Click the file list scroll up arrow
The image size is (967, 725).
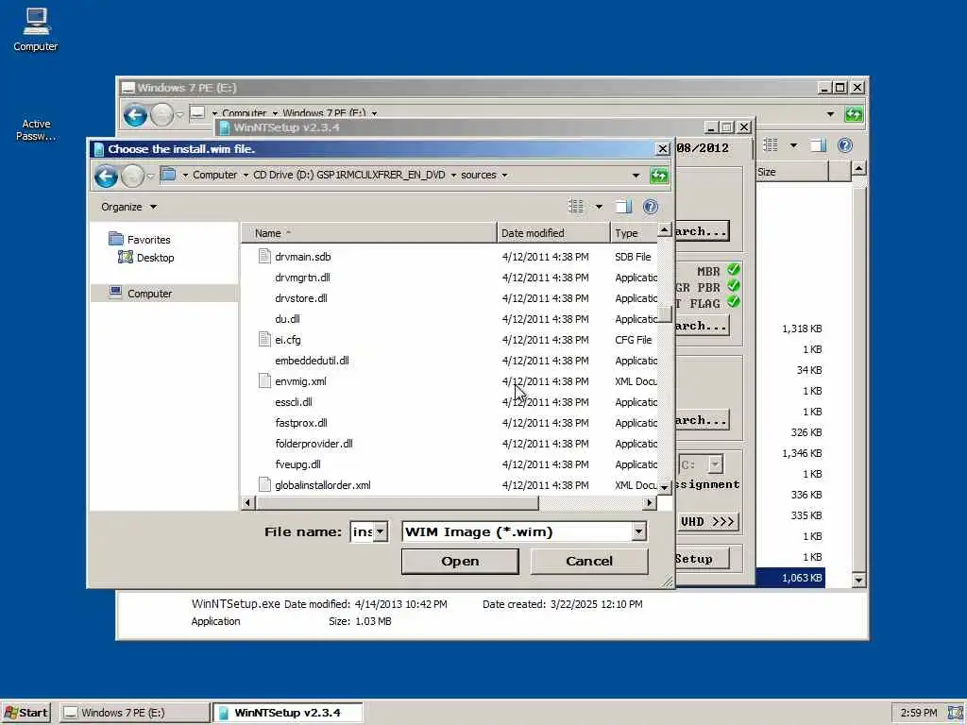pos(664,230)
